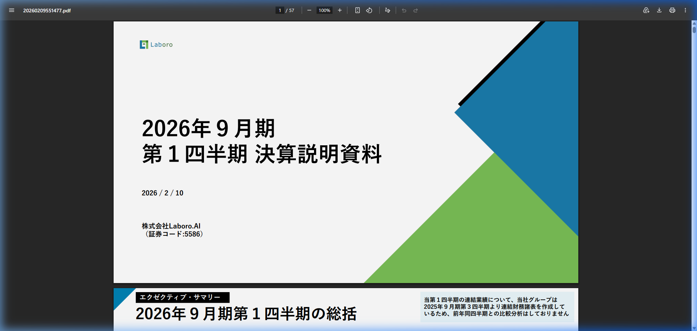
Task: Download the PDF file
Action: (x=659, y=10)
